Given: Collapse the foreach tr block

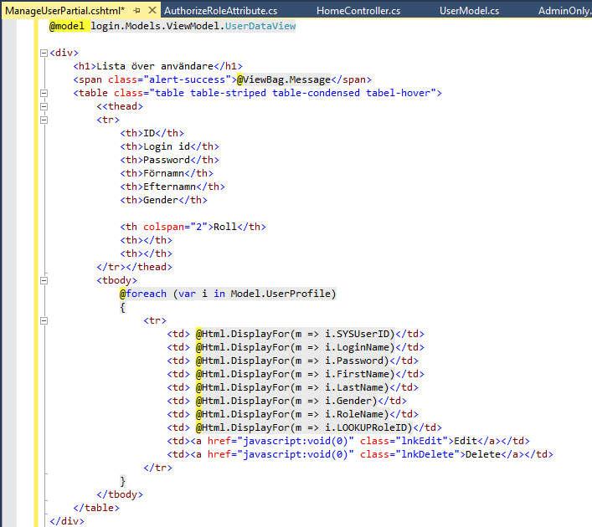Looking at the screenshot, I should click(x=44, y=320).
